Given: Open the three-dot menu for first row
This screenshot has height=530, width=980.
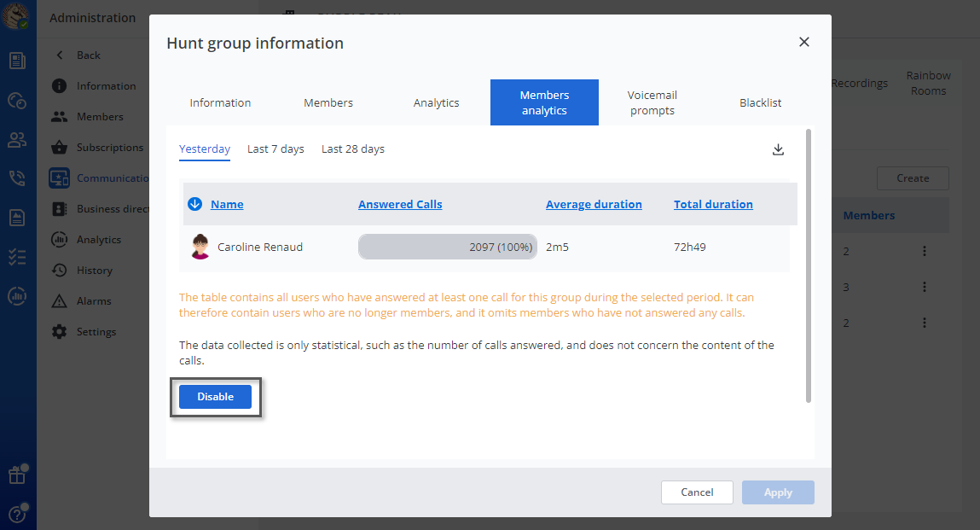Looking at the screenshot, I should (x=924, y=252).
